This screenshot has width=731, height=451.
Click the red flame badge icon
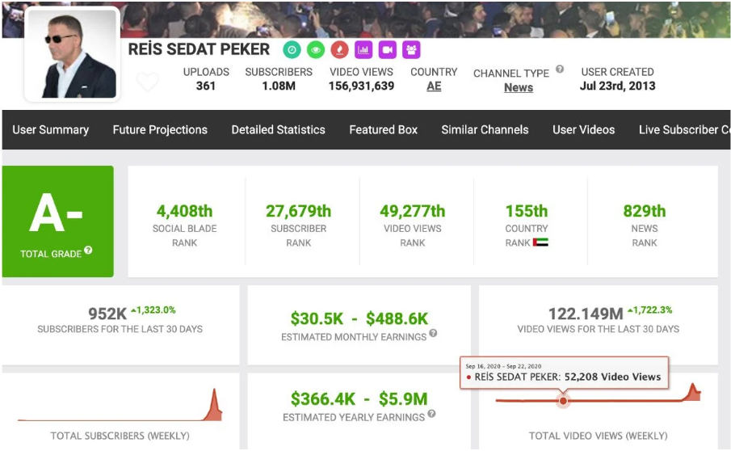click(x=339, y=50)
